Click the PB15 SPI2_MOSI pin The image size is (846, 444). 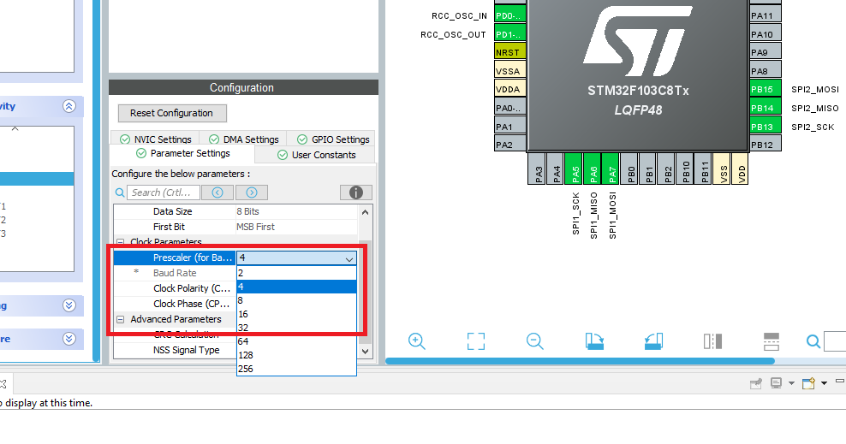(761, 89)
